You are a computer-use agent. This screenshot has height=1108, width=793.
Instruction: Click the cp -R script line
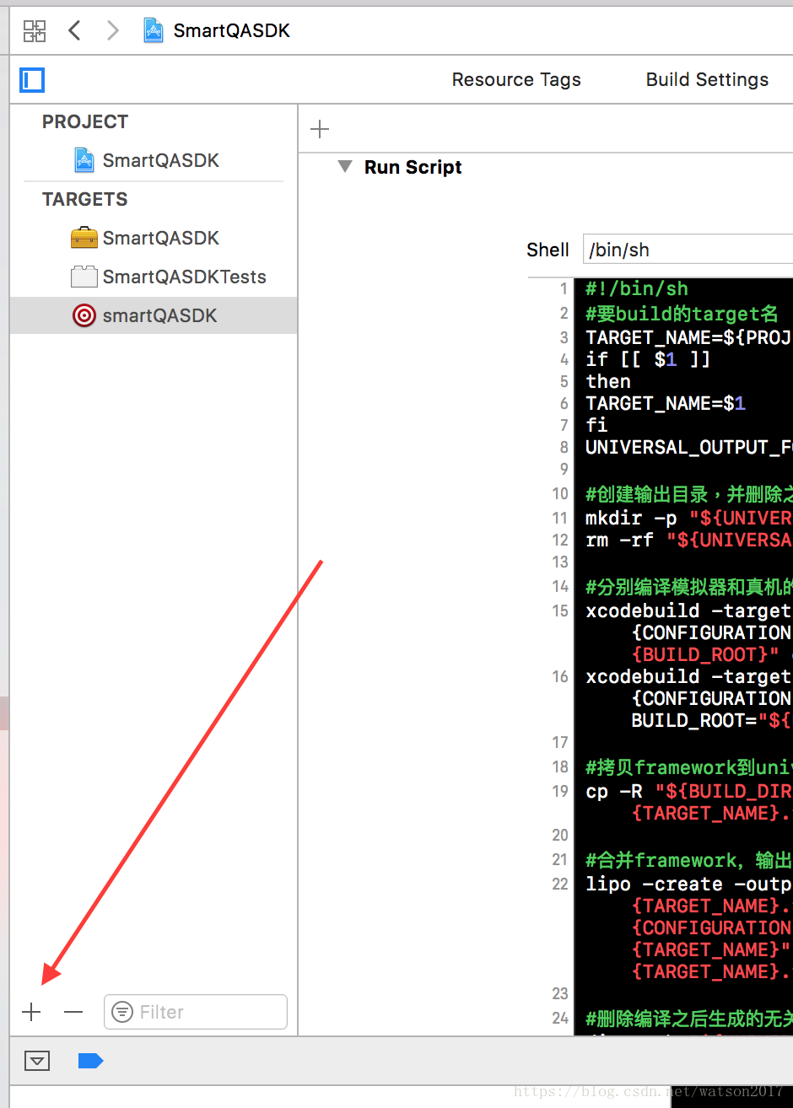tap(688, 791)
